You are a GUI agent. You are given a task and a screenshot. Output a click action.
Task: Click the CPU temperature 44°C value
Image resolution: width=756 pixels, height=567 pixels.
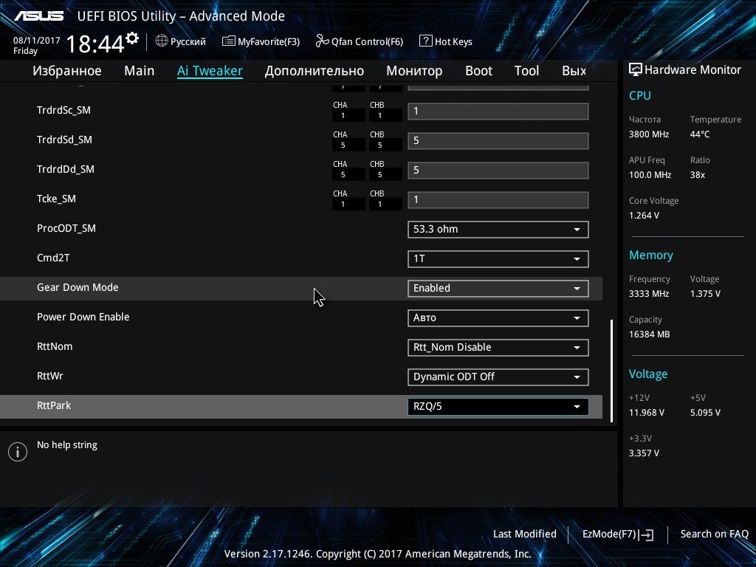(x=700, y=134)
